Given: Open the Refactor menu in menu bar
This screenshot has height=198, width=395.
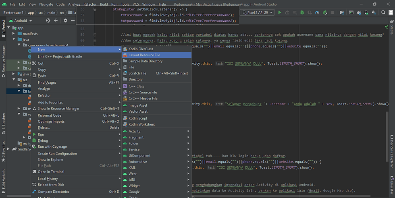Looking at the screenshot, I should [x=90, y=4].
